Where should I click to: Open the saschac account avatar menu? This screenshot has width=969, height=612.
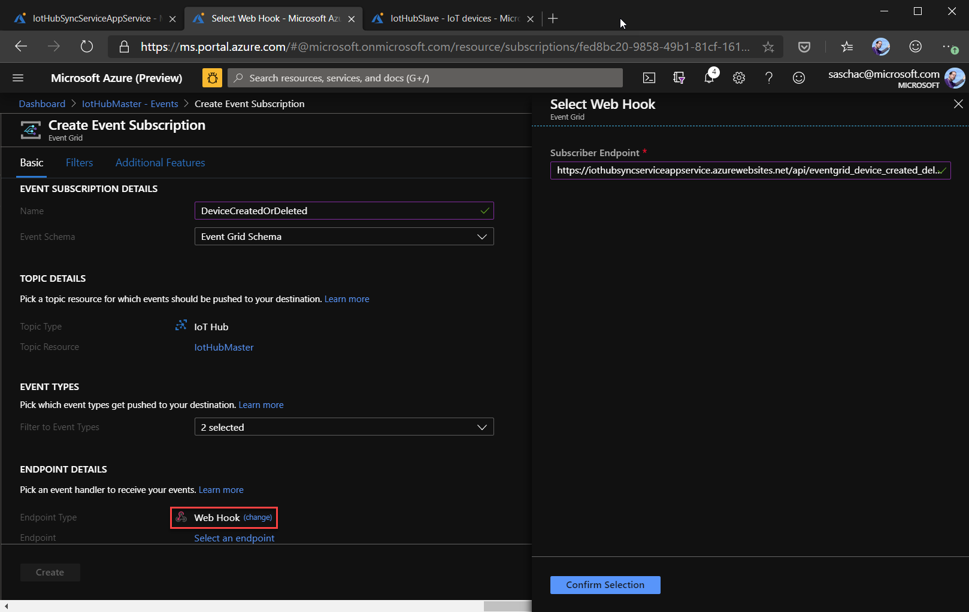point(955,78)
